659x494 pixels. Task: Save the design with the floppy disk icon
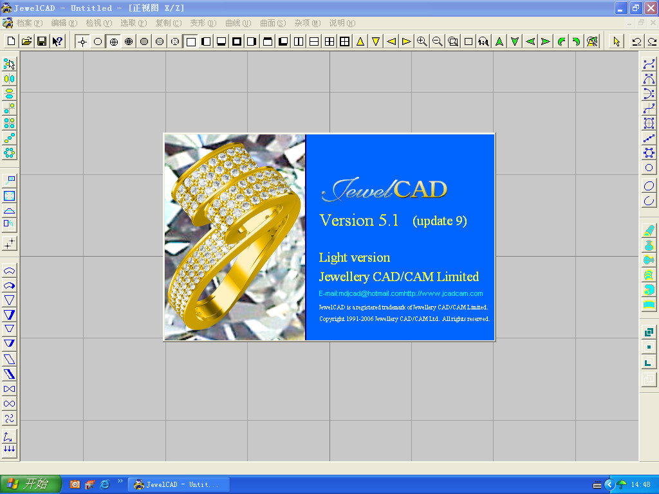(42, 41)
